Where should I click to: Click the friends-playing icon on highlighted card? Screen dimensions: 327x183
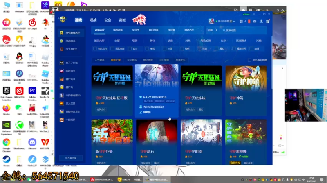pyautogui.click(x=141, y=107)
